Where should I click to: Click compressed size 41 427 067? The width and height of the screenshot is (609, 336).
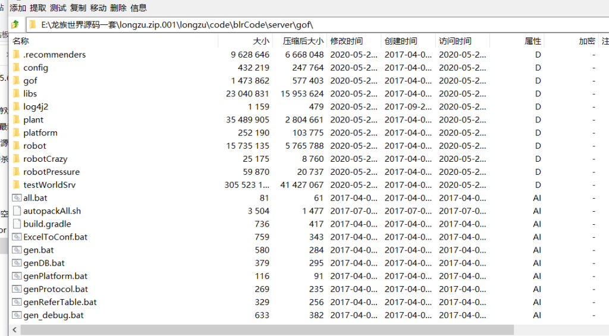pyautogui.click(x=302, y=184)
